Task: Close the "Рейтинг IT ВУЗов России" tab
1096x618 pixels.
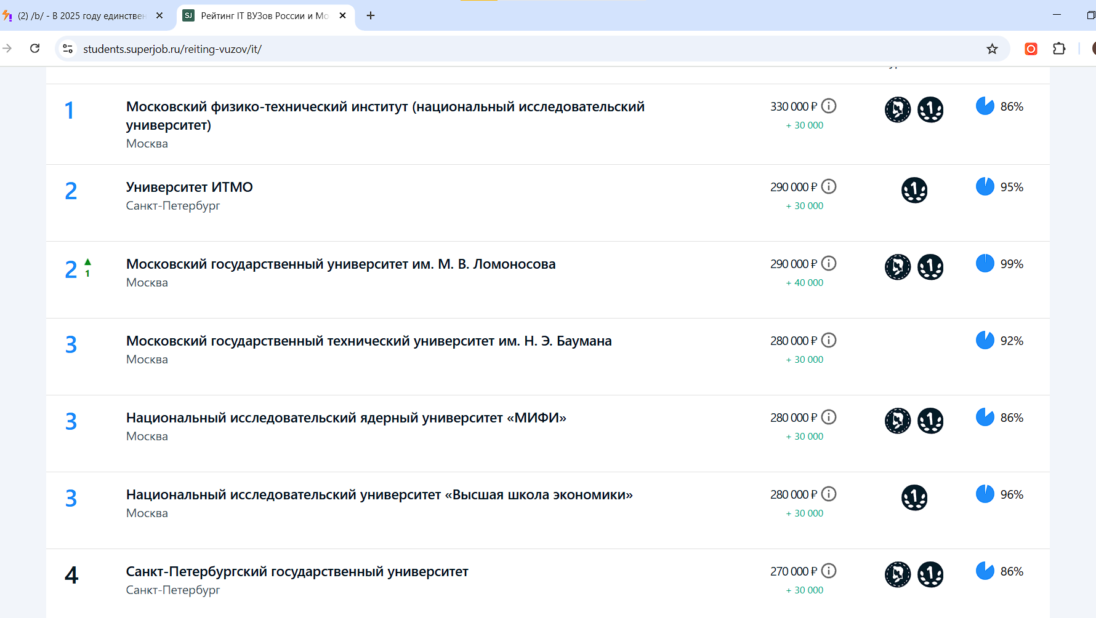Action: pos(343,15)
